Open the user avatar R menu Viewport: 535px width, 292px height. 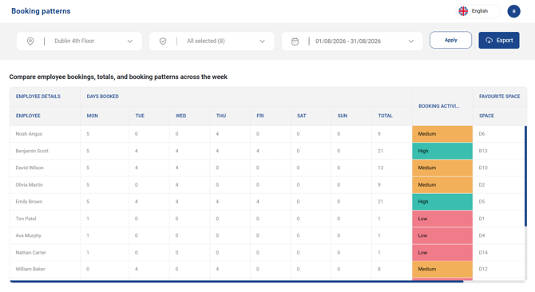click(513, 11)
